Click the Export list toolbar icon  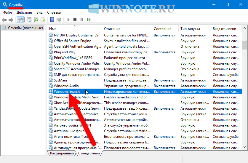43,20
